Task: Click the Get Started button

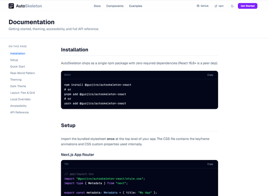Action: pyautogui.click(x=247, y=6)
